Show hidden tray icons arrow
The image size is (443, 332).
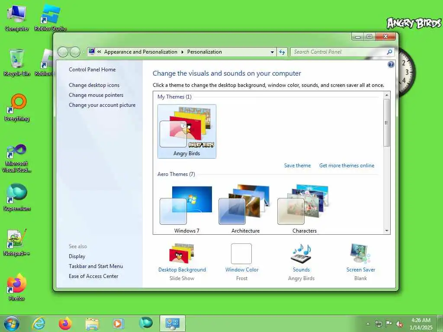point(368,324)
